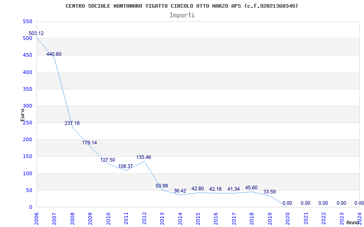Select the 179.14 data label
364x227 pixels.
89,143
